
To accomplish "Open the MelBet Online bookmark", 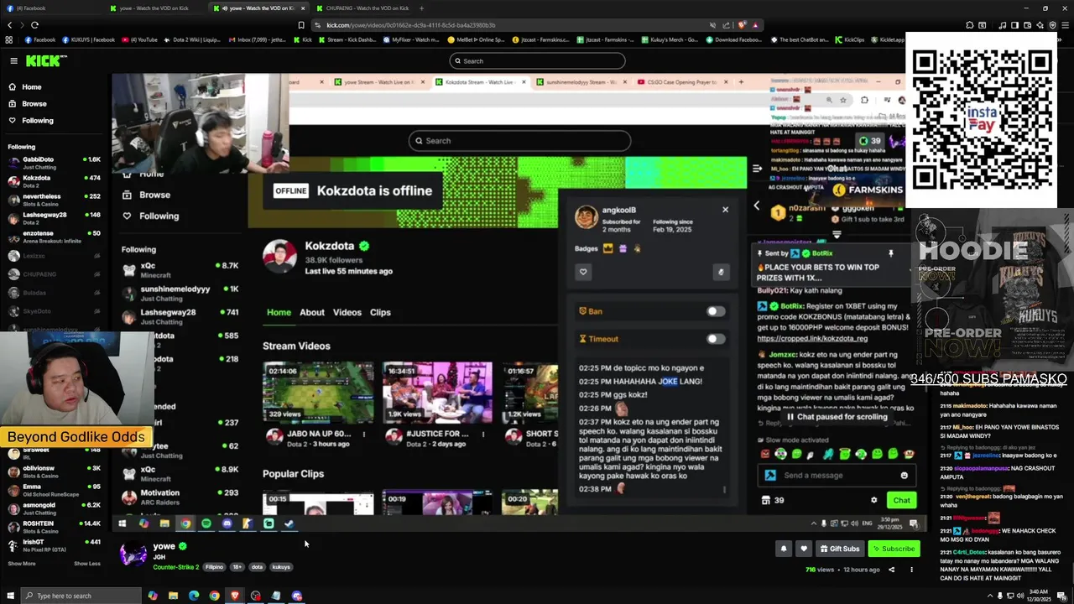I will [x=477, y=39].
